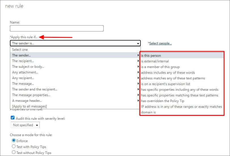Choose 'IP address is in any of these ranges'

(x=182, y=107)
